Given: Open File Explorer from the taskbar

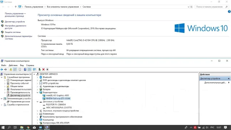Looking at the screenshot, I should click(22, 127).
